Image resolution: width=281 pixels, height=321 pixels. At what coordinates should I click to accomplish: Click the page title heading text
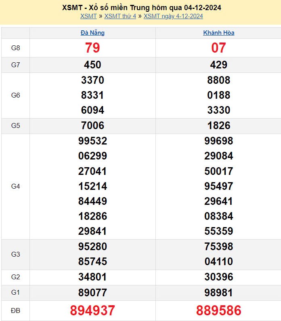[142, 8]
